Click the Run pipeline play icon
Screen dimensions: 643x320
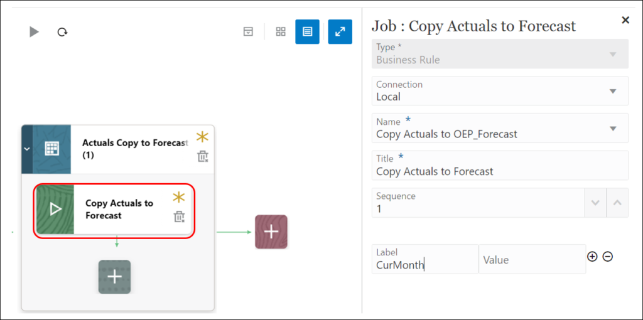pyautogui.click(x=34, y=32)
